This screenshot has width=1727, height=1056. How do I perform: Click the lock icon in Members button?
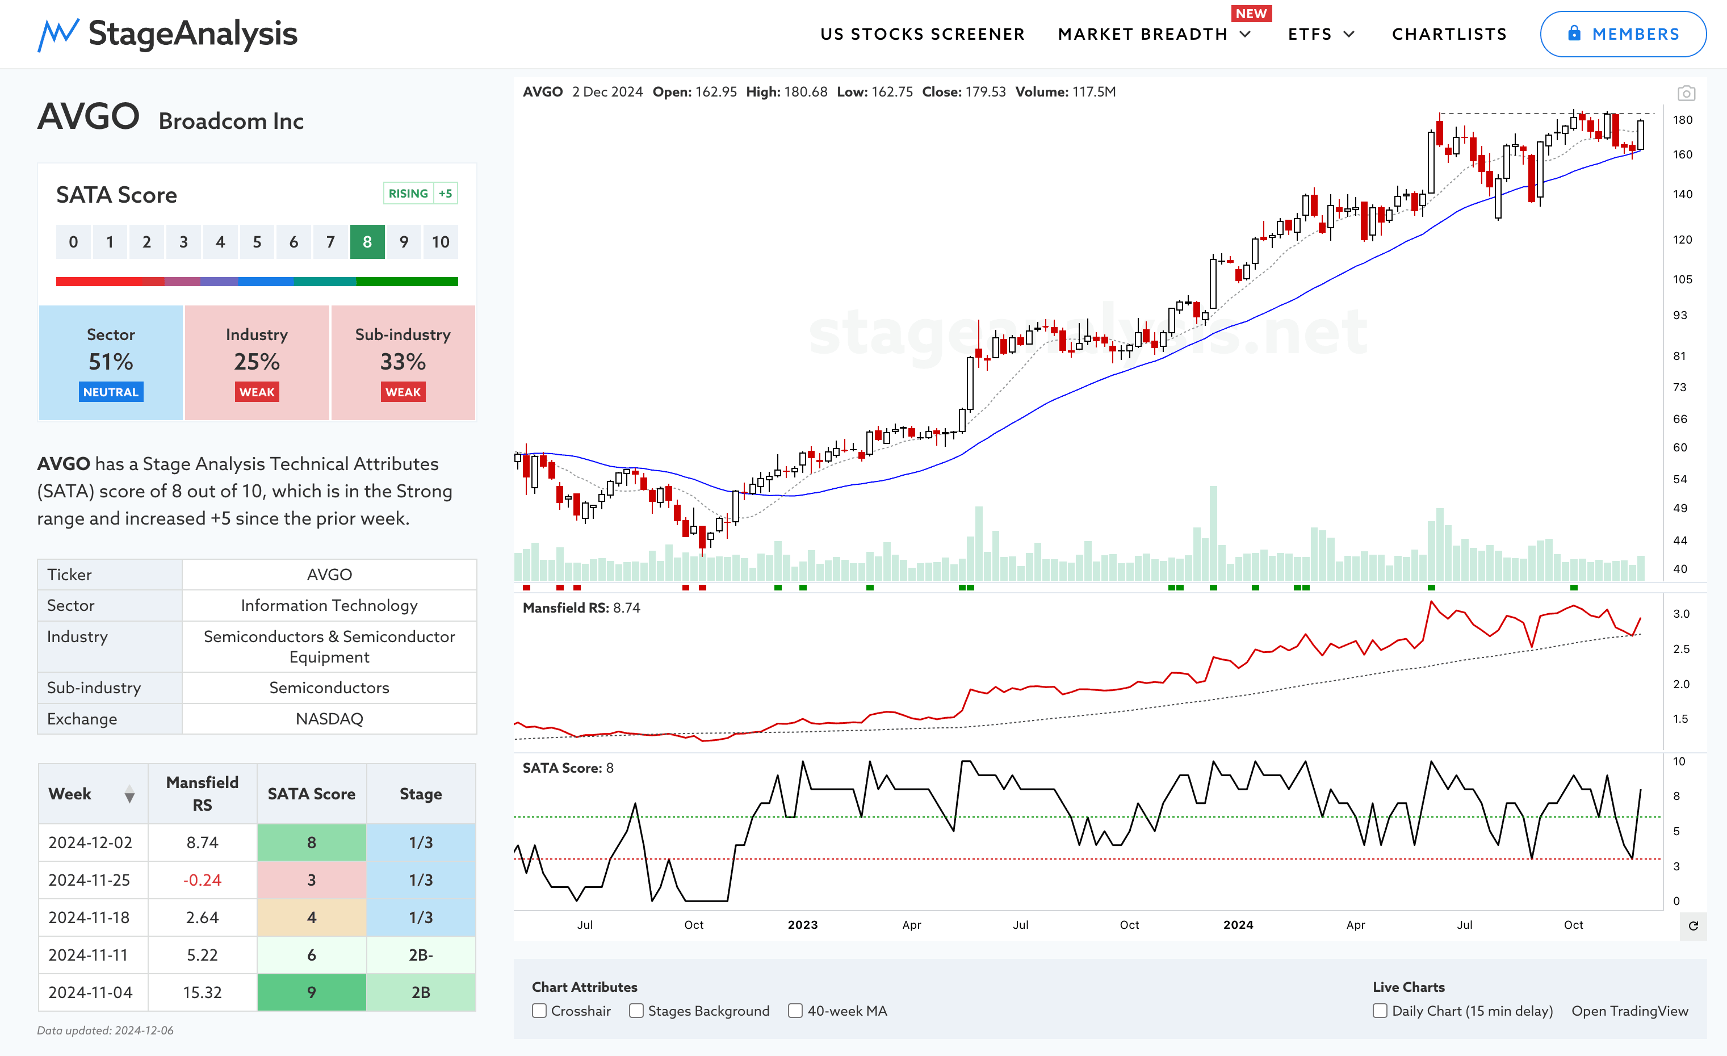1574,33
